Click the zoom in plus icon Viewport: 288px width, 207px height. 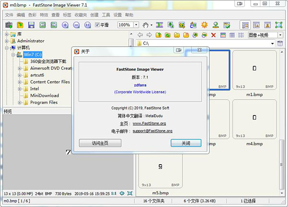click(65, 25)
